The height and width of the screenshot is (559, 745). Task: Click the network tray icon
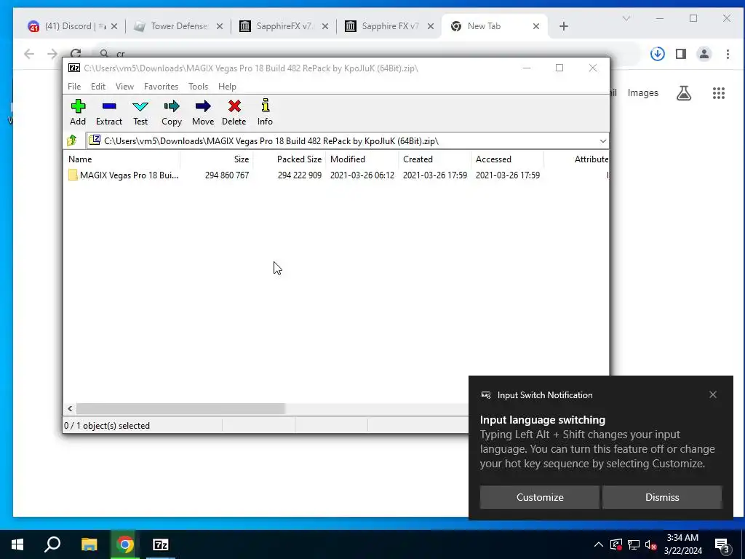coord(634,544)
